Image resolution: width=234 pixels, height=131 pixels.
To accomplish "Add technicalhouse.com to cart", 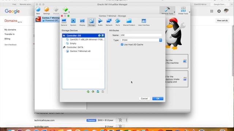I will click(120, 120).
